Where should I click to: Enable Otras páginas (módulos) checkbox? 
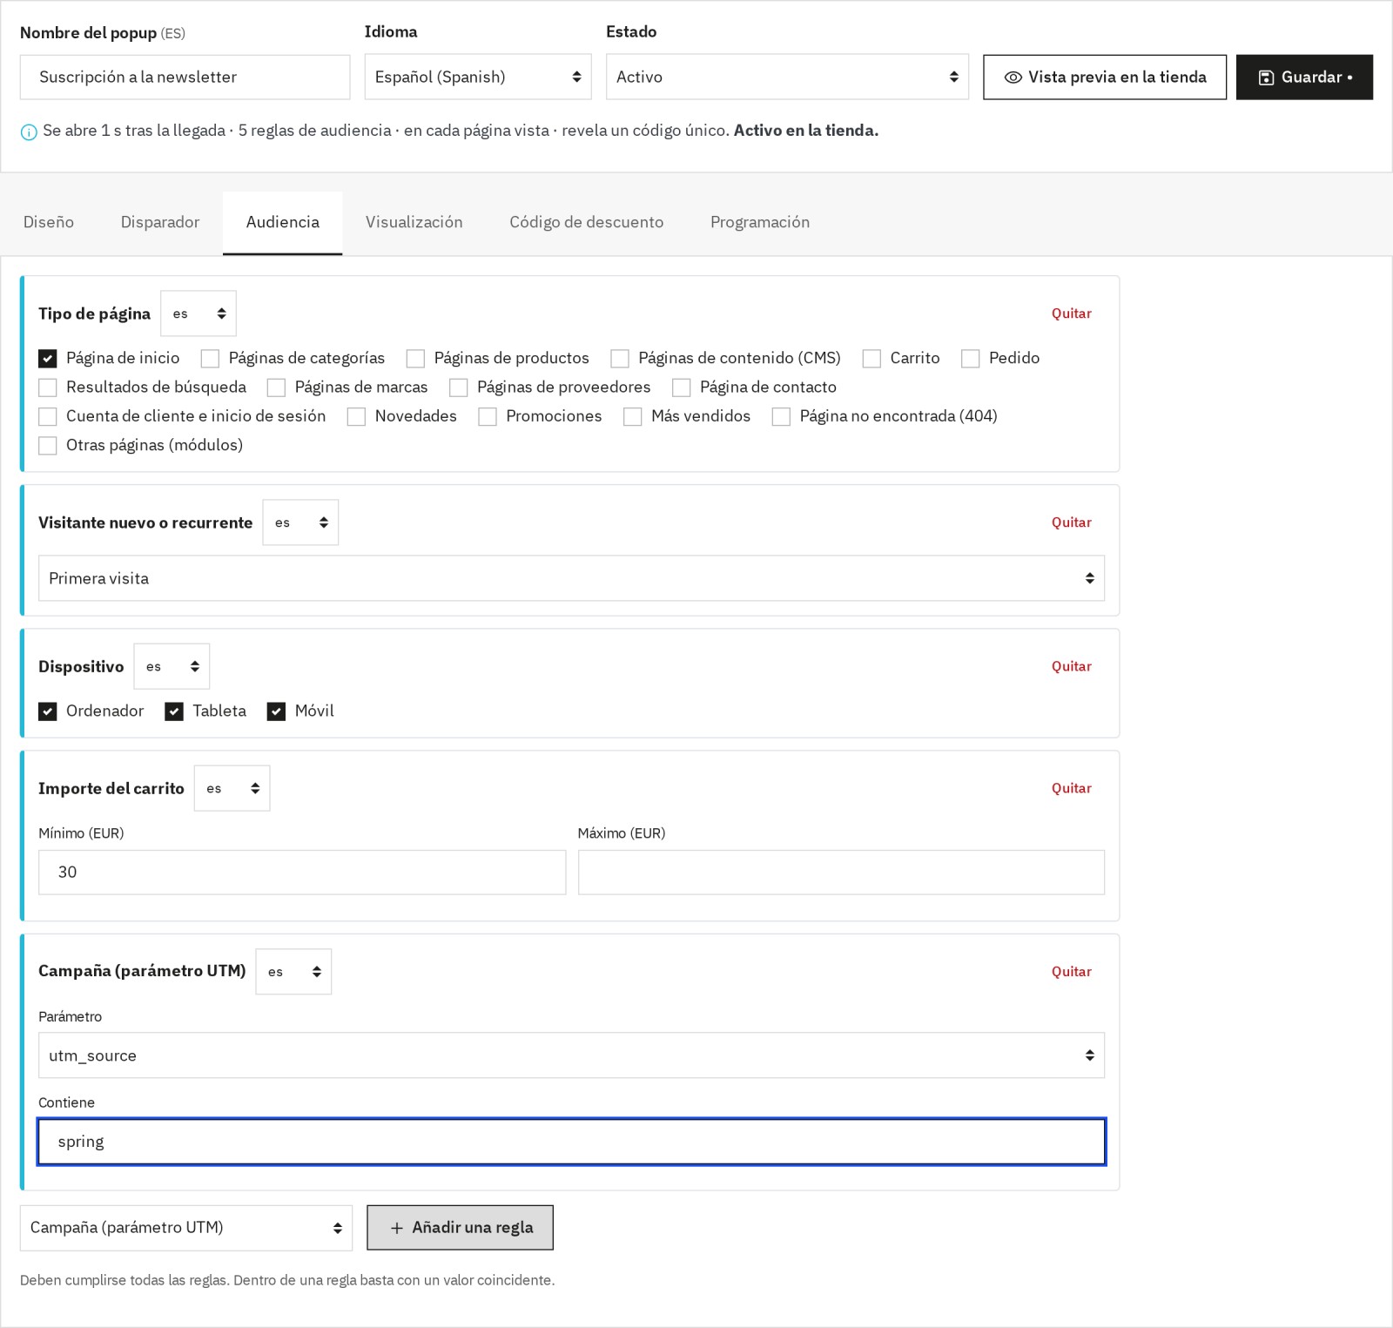(48, 446)
